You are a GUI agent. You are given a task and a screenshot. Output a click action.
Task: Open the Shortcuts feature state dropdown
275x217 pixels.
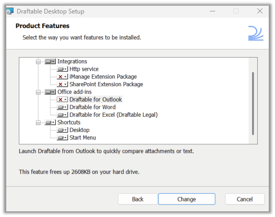click(x=50, y=123)
